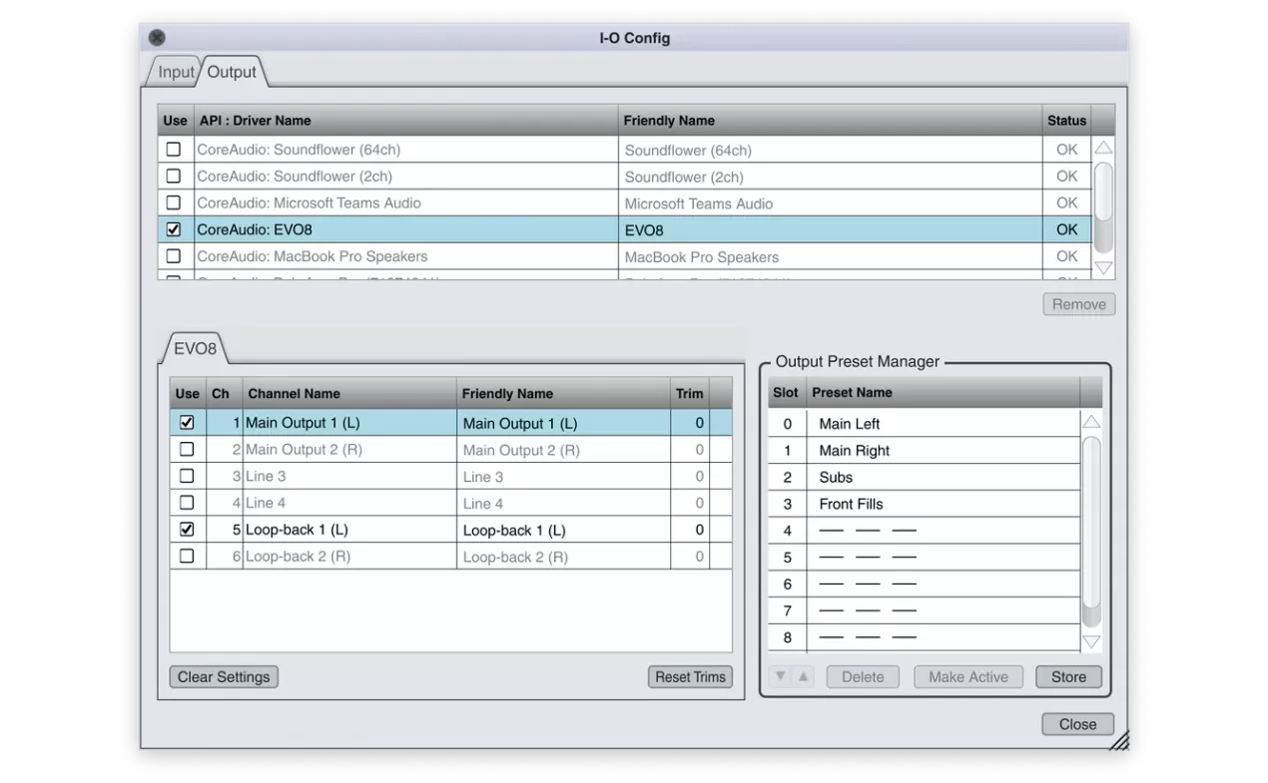Click the Channel Name column header
The height and width of the screenshot is (783, 1268).
(349, 393)
